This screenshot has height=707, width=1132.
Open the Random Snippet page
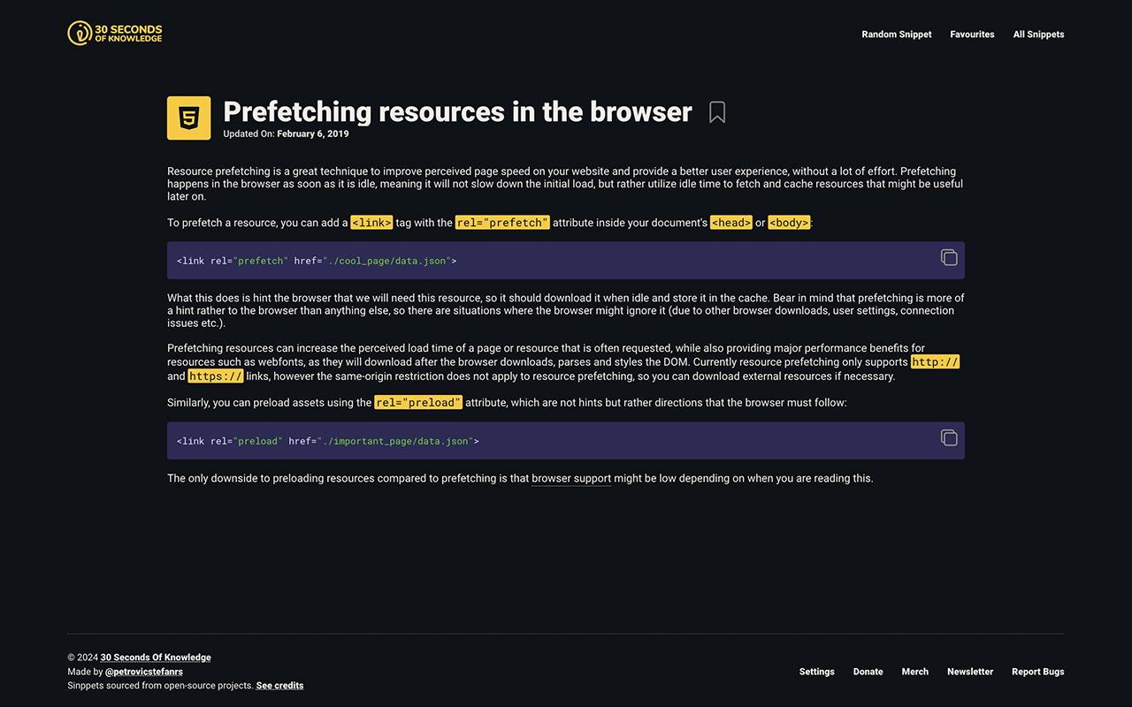click(x=896, y=34)
